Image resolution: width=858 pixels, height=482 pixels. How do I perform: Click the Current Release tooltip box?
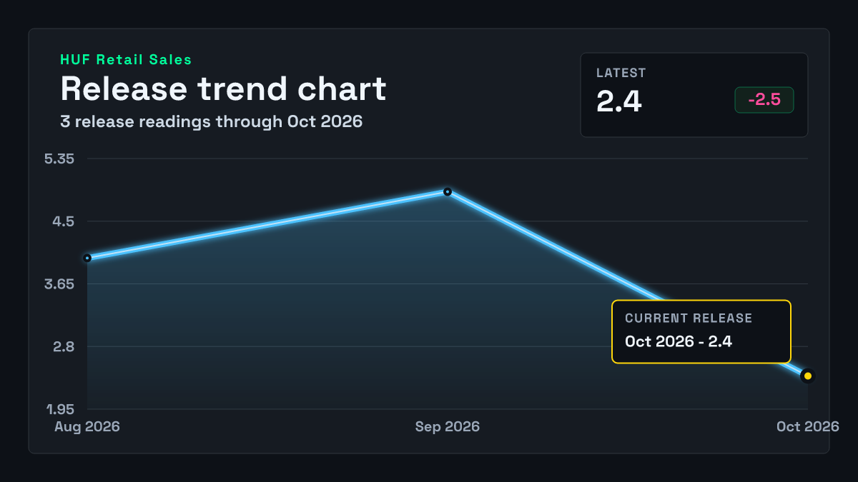[701, 331]
